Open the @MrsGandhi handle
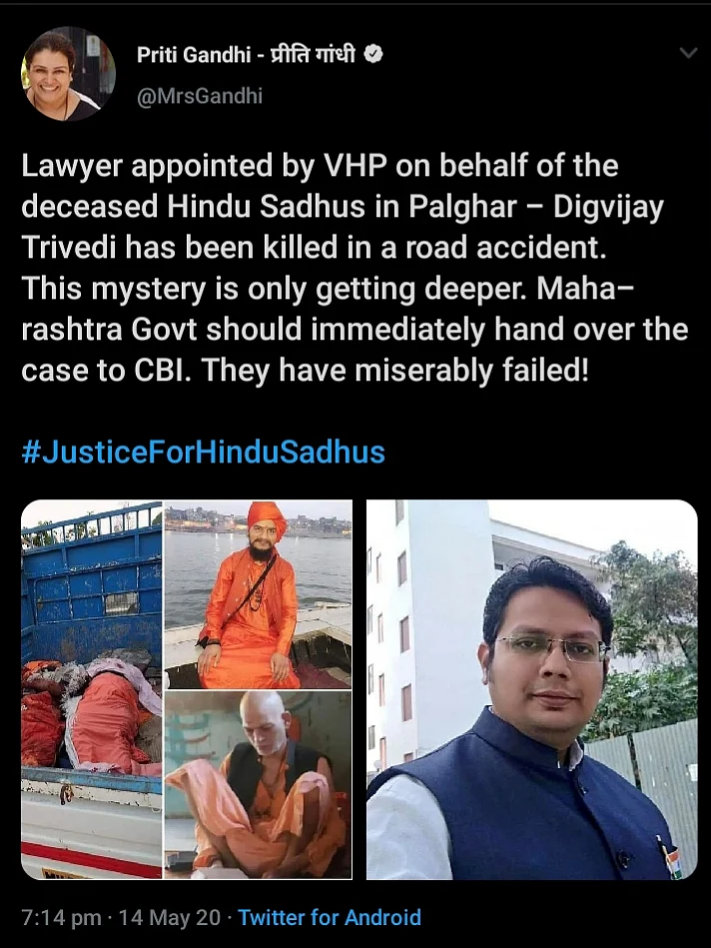 200,96
